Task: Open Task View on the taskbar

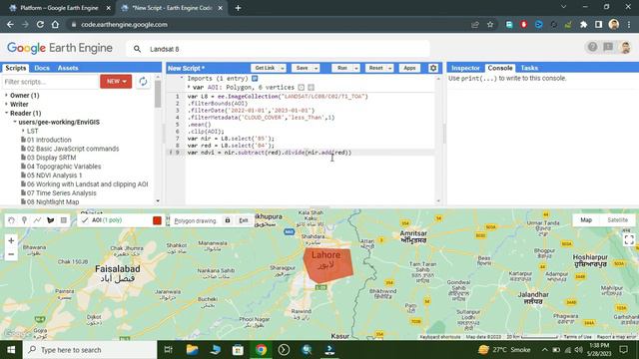Action: (169, 350)
